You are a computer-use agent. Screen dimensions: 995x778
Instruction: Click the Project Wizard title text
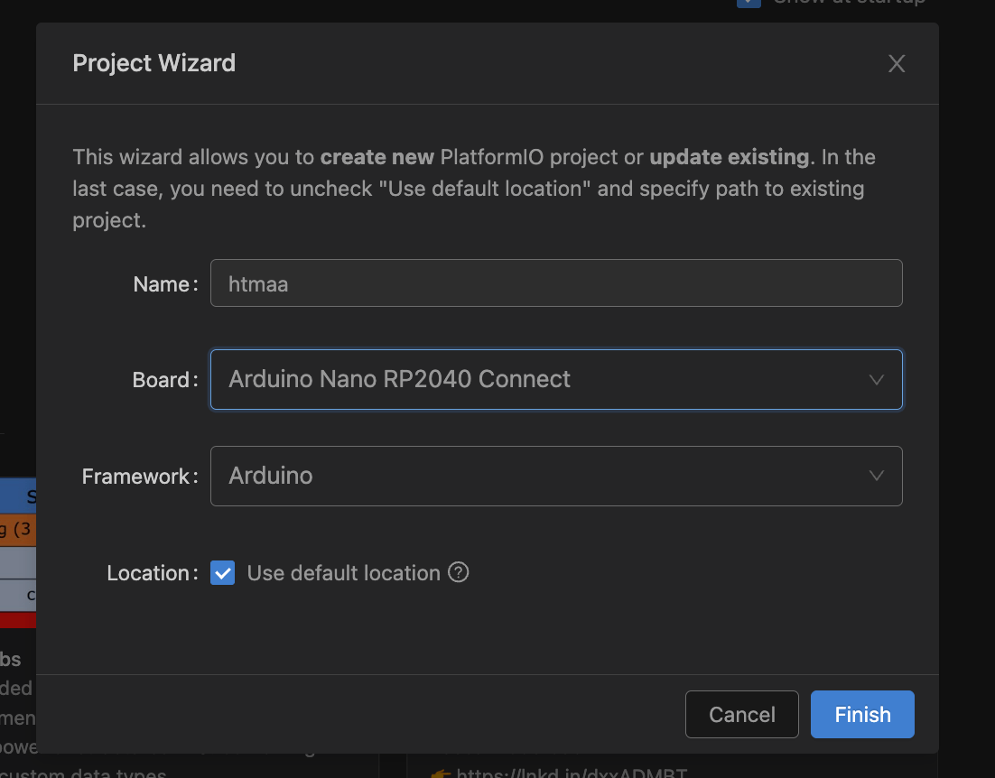[x=153, y=63]
